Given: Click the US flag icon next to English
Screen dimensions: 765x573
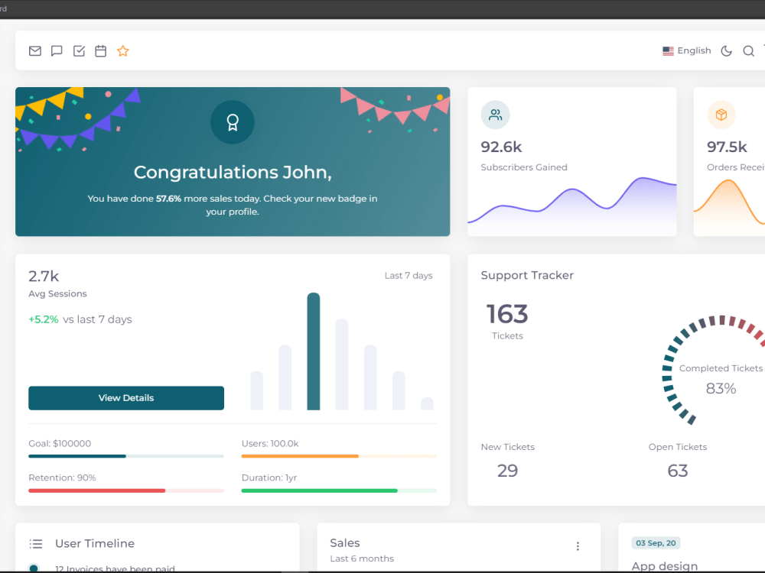Looking at the screenshot, I should (x=667, y=50).
